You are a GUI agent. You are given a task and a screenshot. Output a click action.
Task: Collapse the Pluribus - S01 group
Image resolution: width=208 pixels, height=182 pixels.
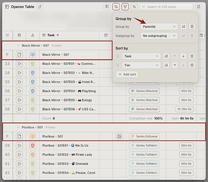18,127
